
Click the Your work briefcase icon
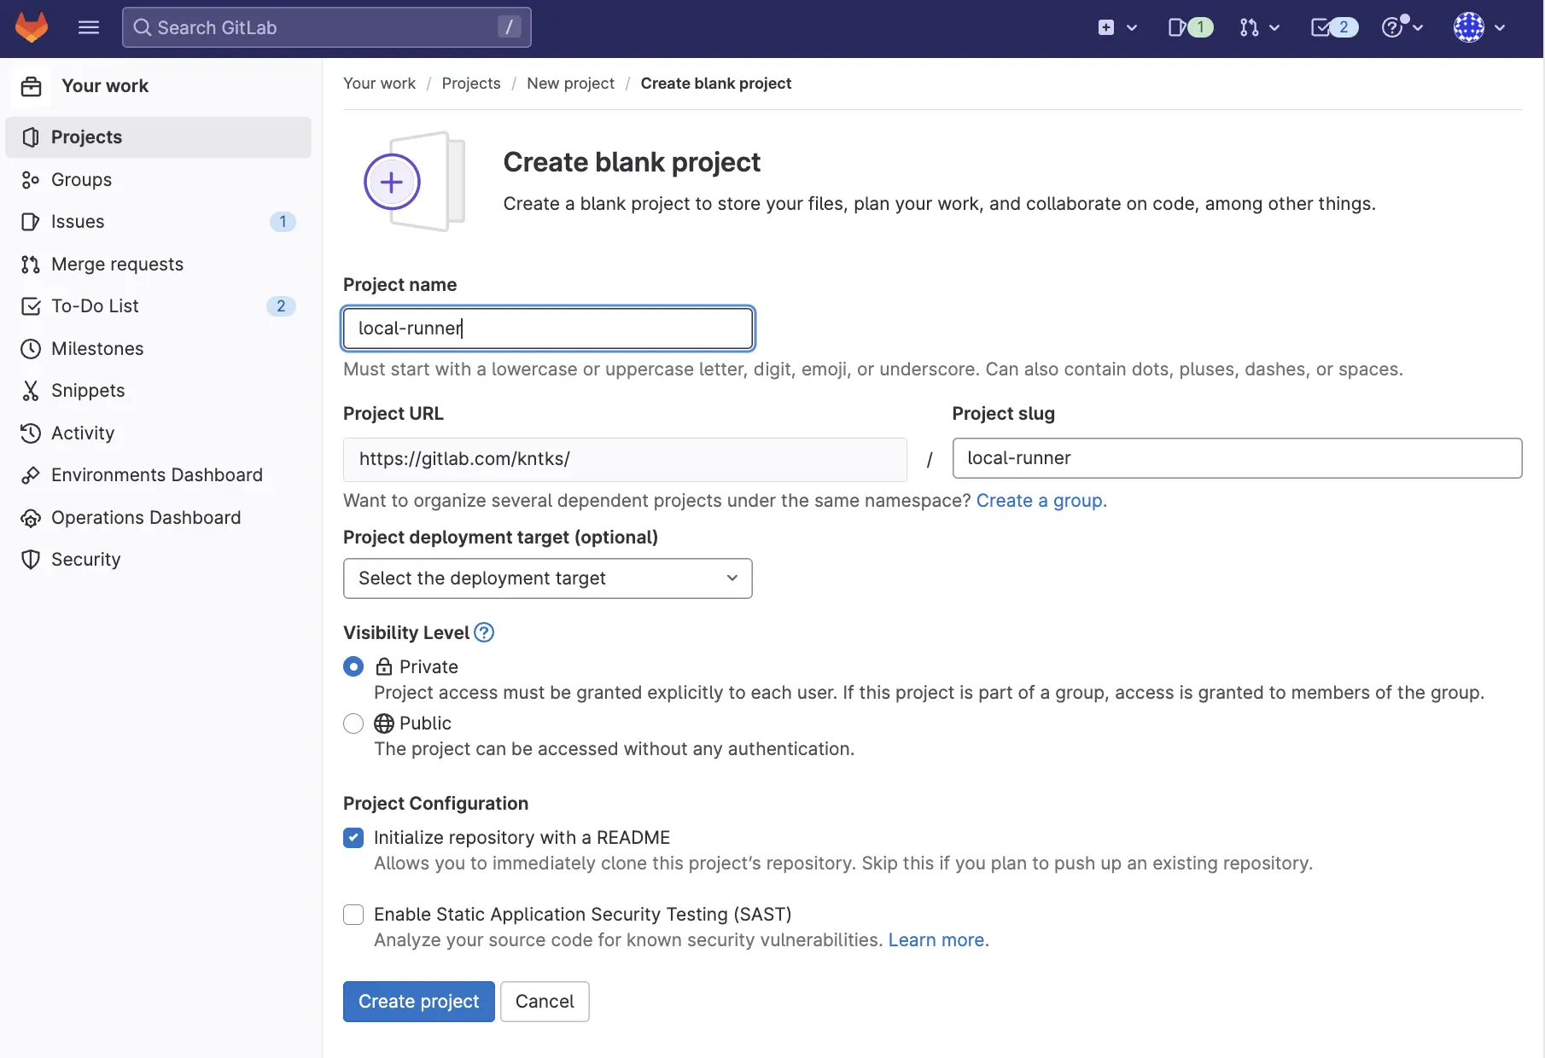pos(32,86)
